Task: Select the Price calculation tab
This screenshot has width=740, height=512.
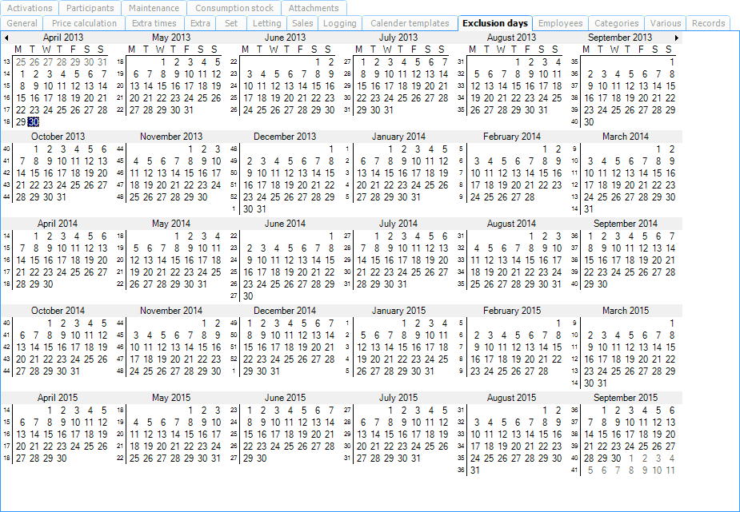Action: pos(84,23)
